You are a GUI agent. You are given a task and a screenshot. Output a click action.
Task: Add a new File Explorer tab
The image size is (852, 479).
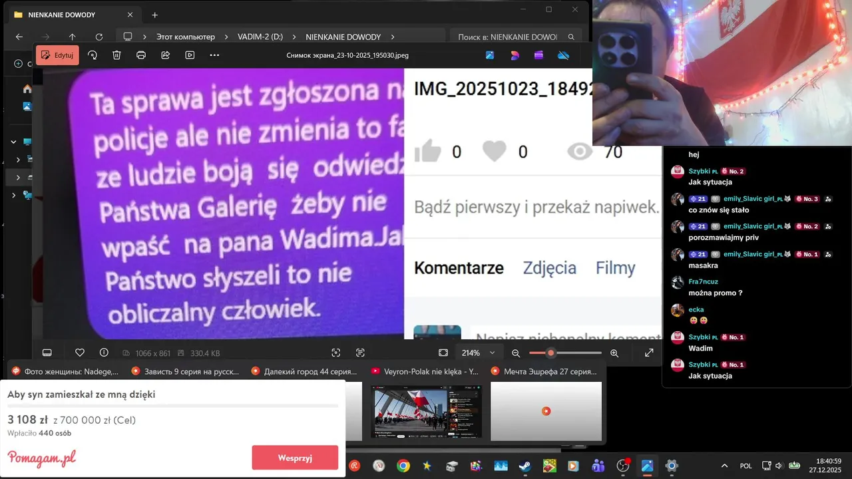tap(154, 15)
